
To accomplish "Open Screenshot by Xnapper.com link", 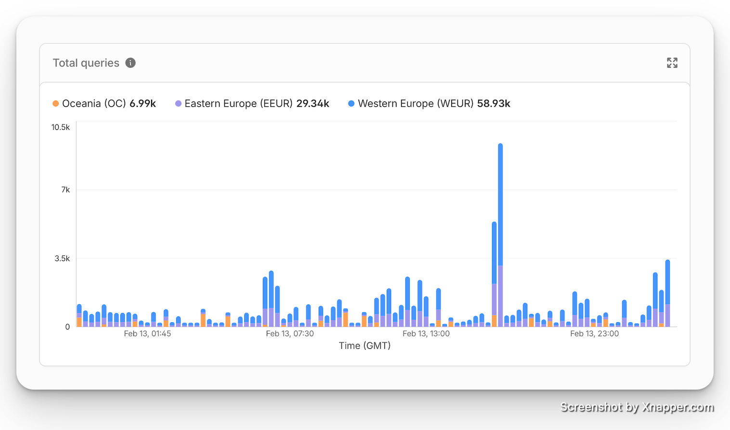I will [637, 407].
